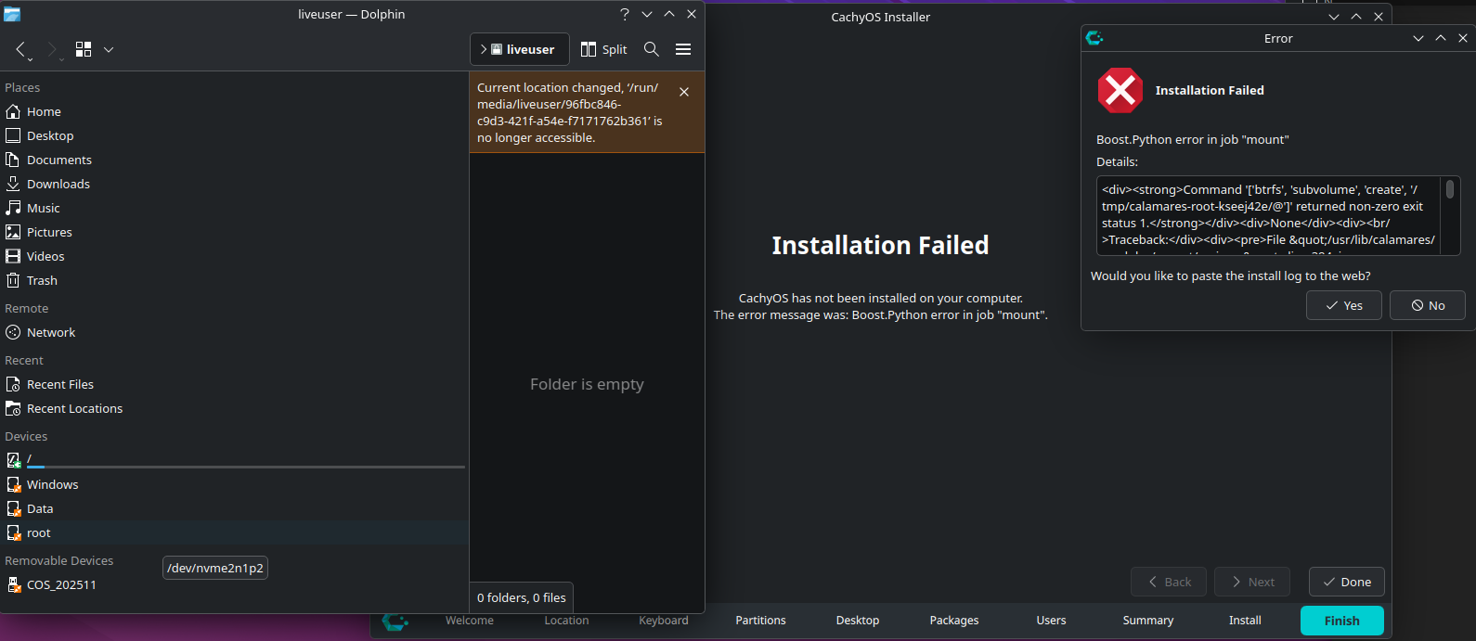1476x641 pixels.
Task: Click the Install step label
Action: 1245,621
